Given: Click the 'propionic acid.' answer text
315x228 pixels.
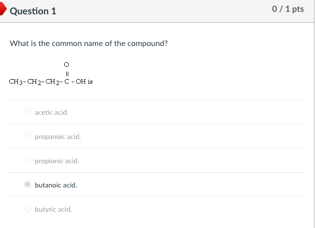Looking at the screenshot, I should click(57, 161).
